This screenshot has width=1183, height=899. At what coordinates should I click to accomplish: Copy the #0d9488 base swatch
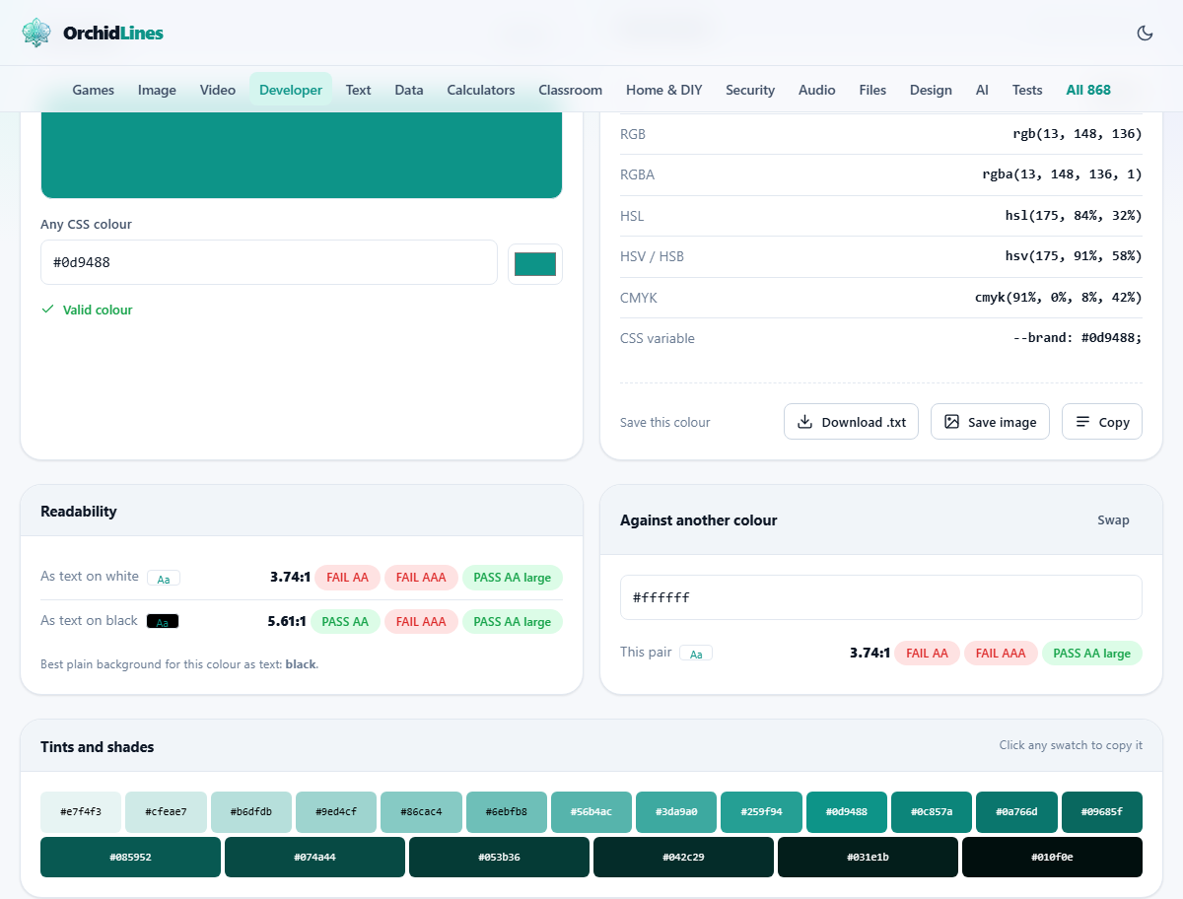(847, 812)
